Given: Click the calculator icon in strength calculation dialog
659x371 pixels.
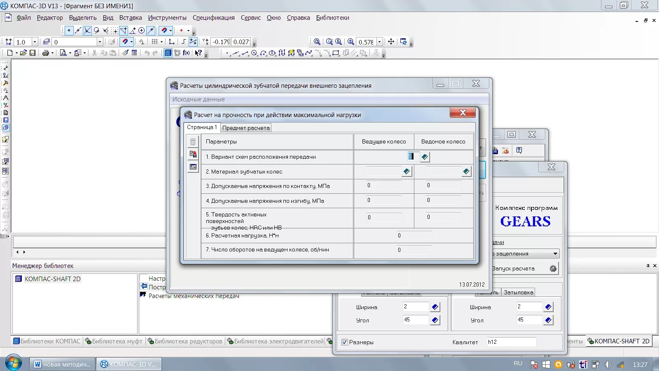Looking at the screenshot, I should [x=193, y=142].
